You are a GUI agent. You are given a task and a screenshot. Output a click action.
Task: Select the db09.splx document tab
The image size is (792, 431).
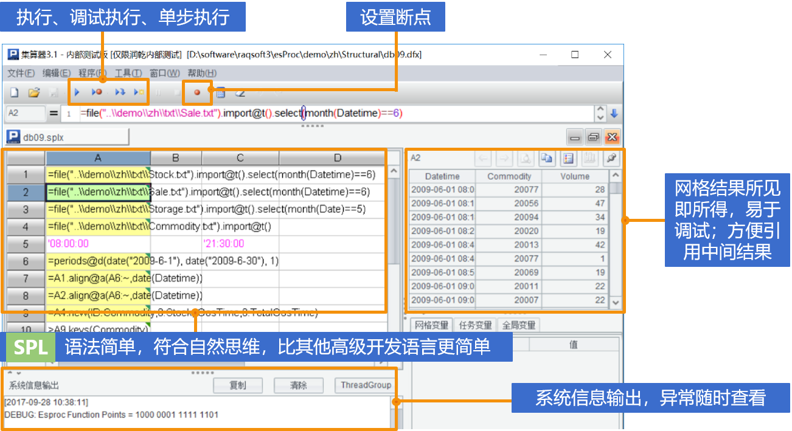pos(67,137)
